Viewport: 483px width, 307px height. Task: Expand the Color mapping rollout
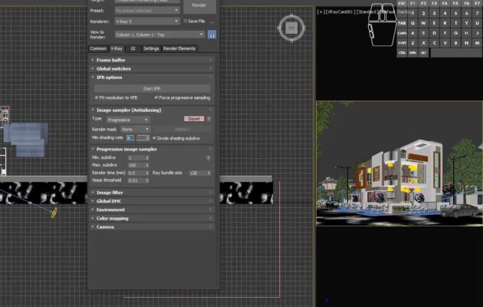click(112, 218)
